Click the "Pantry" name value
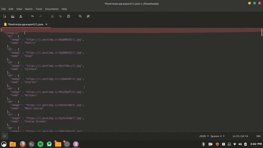The image size is (263, 148). tap(30, 43)
